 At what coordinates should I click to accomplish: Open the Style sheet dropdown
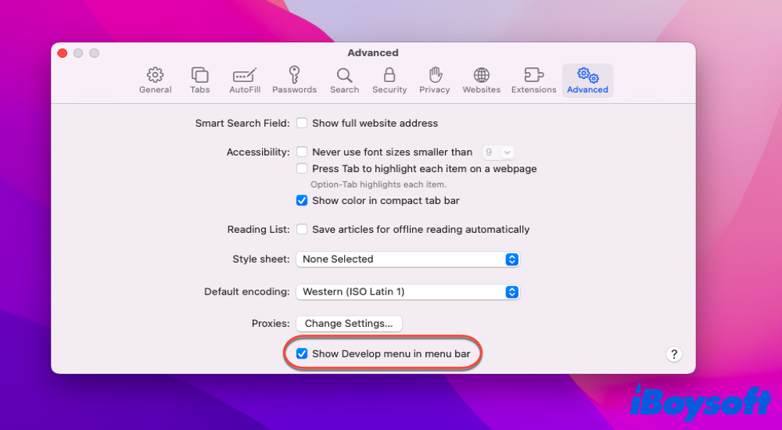(407, 259)
